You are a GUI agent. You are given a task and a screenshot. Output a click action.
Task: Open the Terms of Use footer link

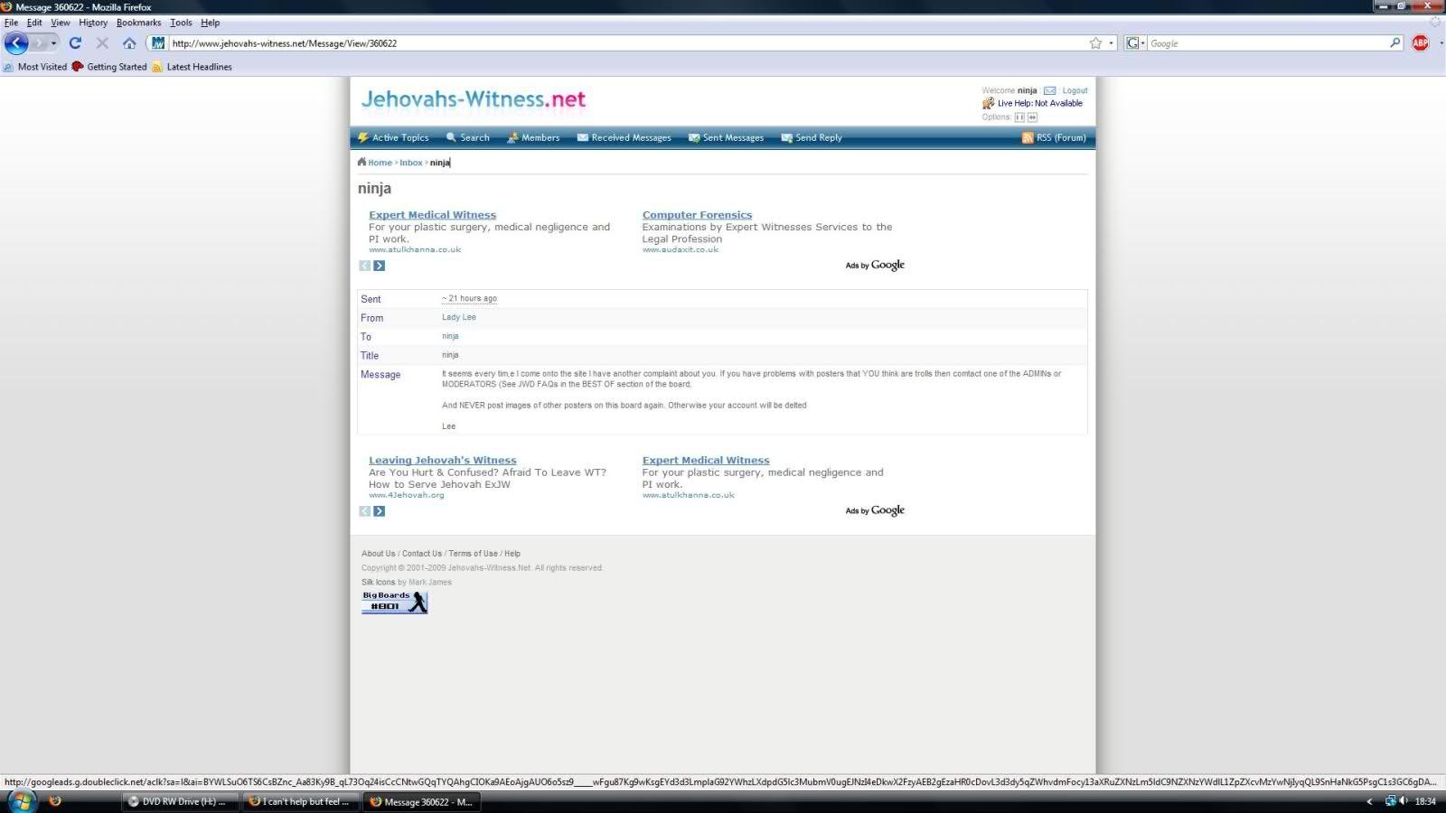pyautogui.click(x=473, y=554)
